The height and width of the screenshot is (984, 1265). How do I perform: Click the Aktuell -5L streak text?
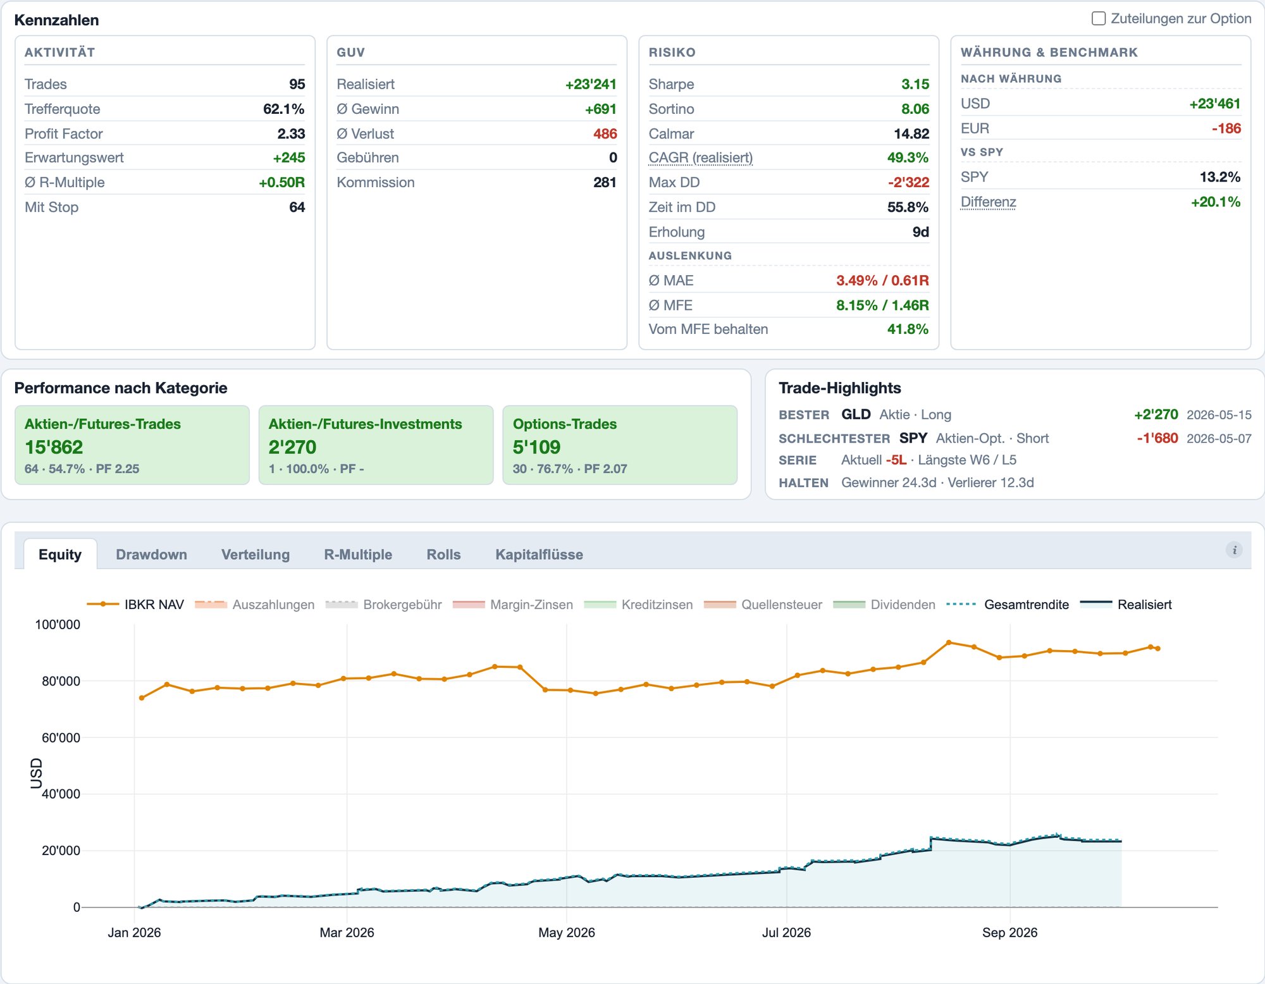[873, 460]
